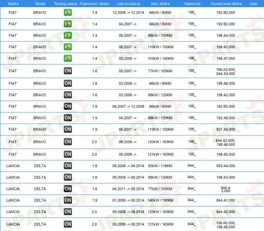The height and width of the screenshot is (231, 264).
Task: Click the Rodzaj paliwa column header
Action: 65,4
